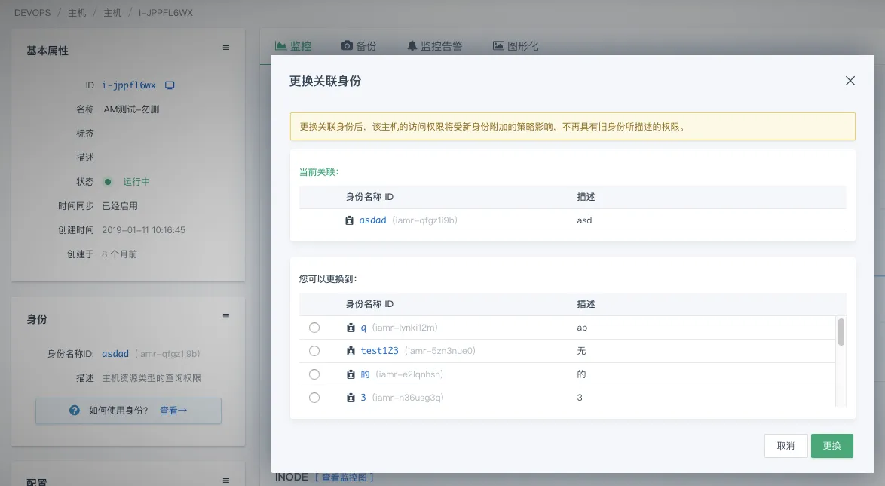
Task: Click the hamburger menu icon on 配置 panel
Action: tap(225, 480)
